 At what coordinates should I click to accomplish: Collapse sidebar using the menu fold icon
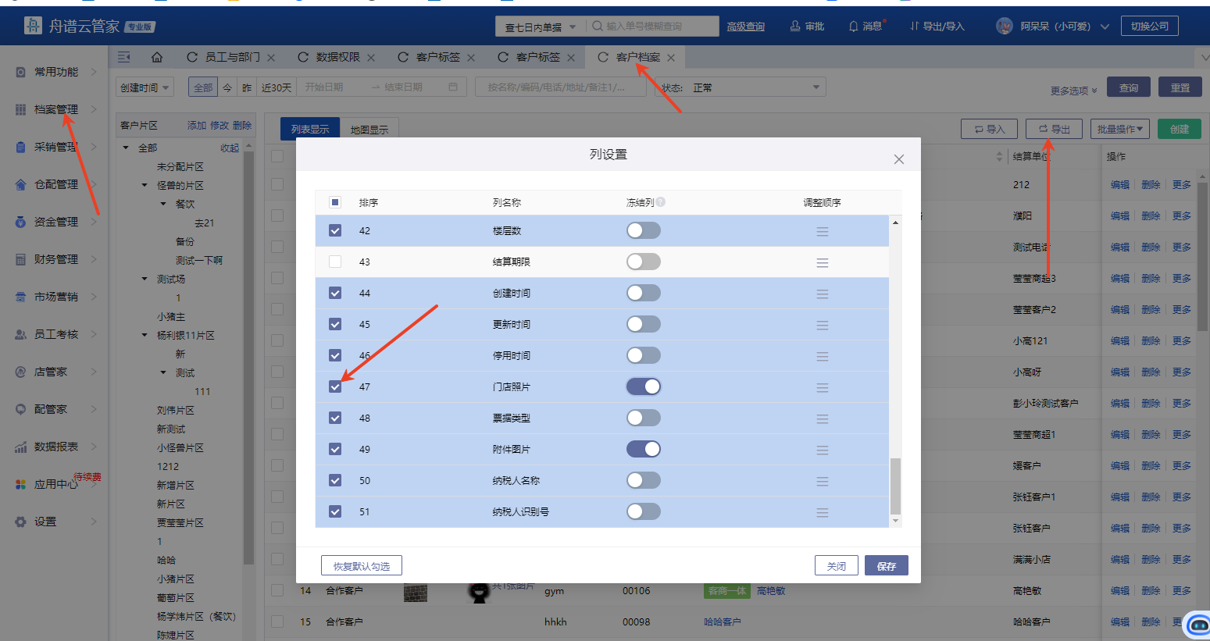coord(123,57)
